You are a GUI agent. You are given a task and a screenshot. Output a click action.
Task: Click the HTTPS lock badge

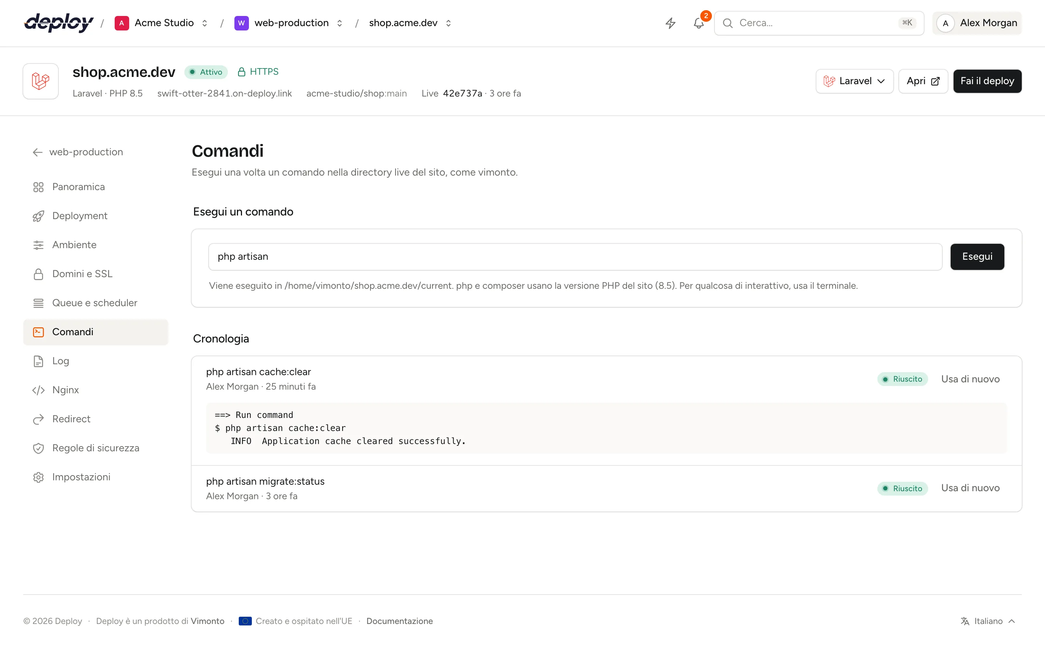258,72
